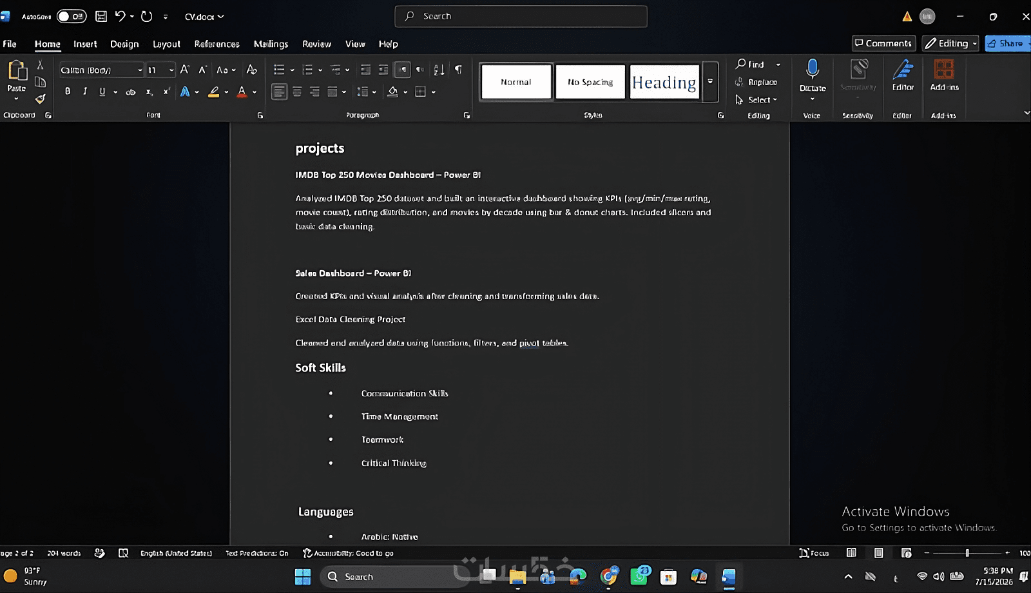The image size is (1031, 593).
Task: Open line spacing options
Action: pos(366,92)
